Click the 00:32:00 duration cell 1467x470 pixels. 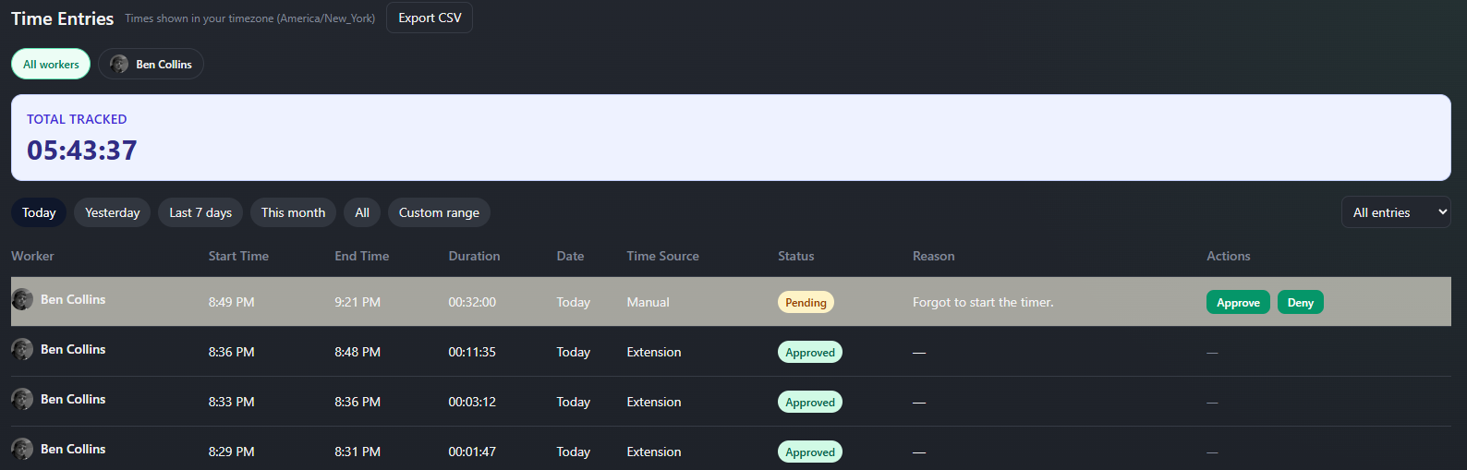coord(472,302)
